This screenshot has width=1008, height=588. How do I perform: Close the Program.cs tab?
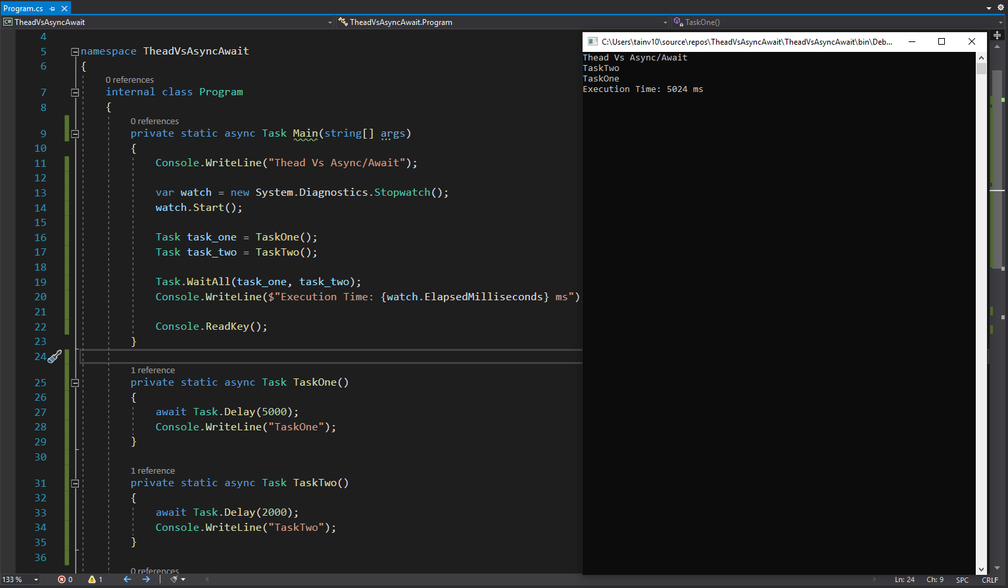64,9
